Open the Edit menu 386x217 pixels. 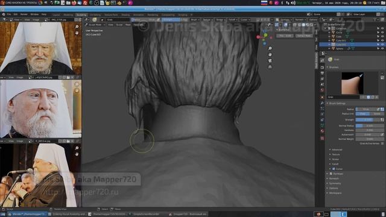point(16,14)
